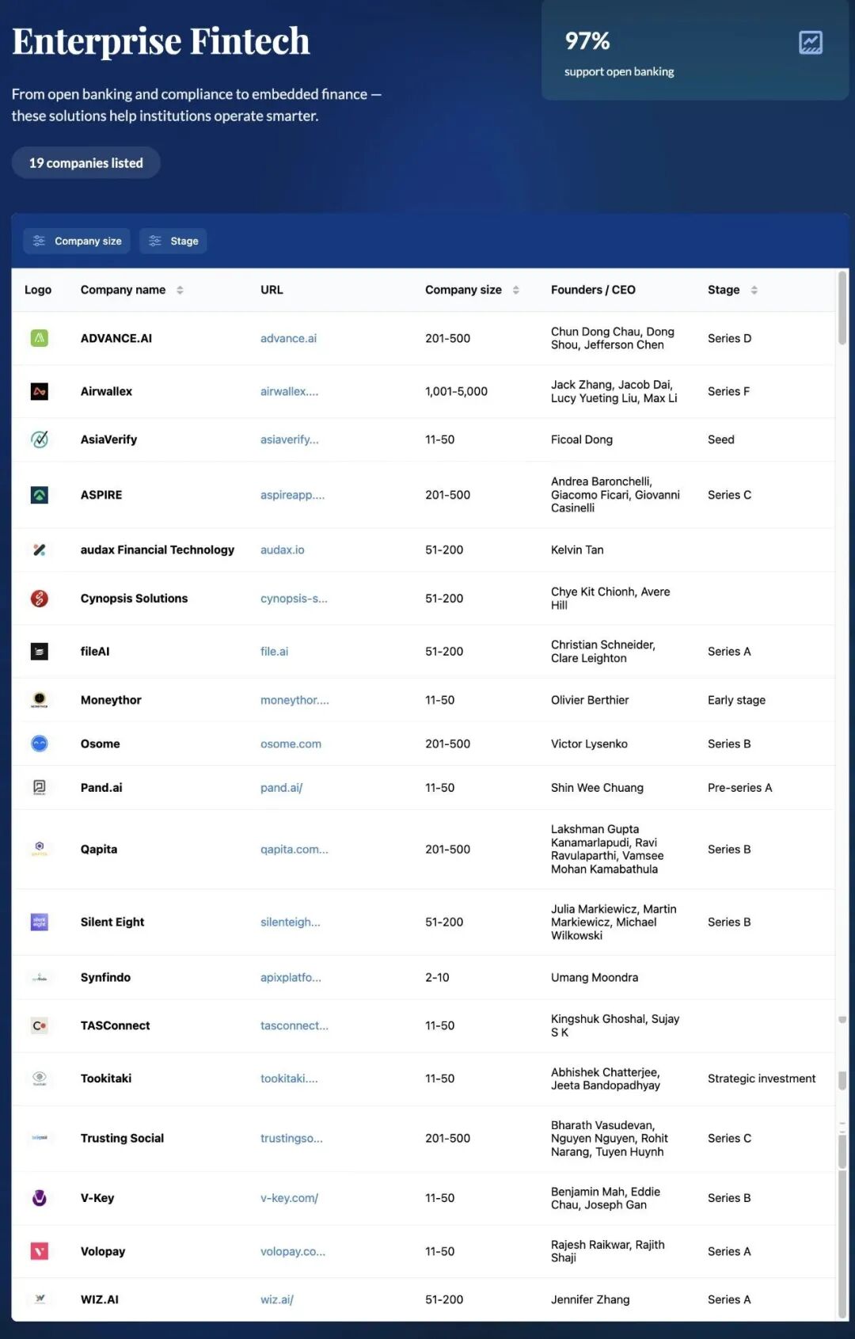Click the Pand.ai company logo
The image size is (855, 1339).
39,788
